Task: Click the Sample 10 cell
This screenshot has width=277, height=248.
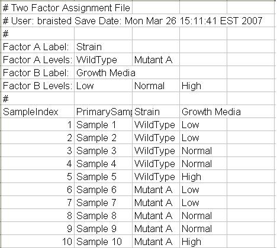Action: pos(103,242)
